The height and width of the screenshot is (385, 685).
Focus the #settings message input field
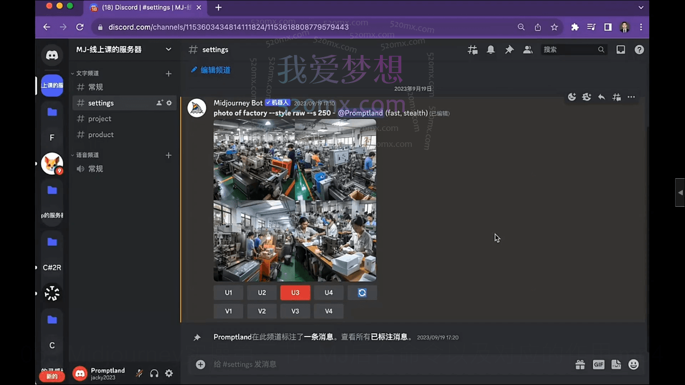(385, 365)
